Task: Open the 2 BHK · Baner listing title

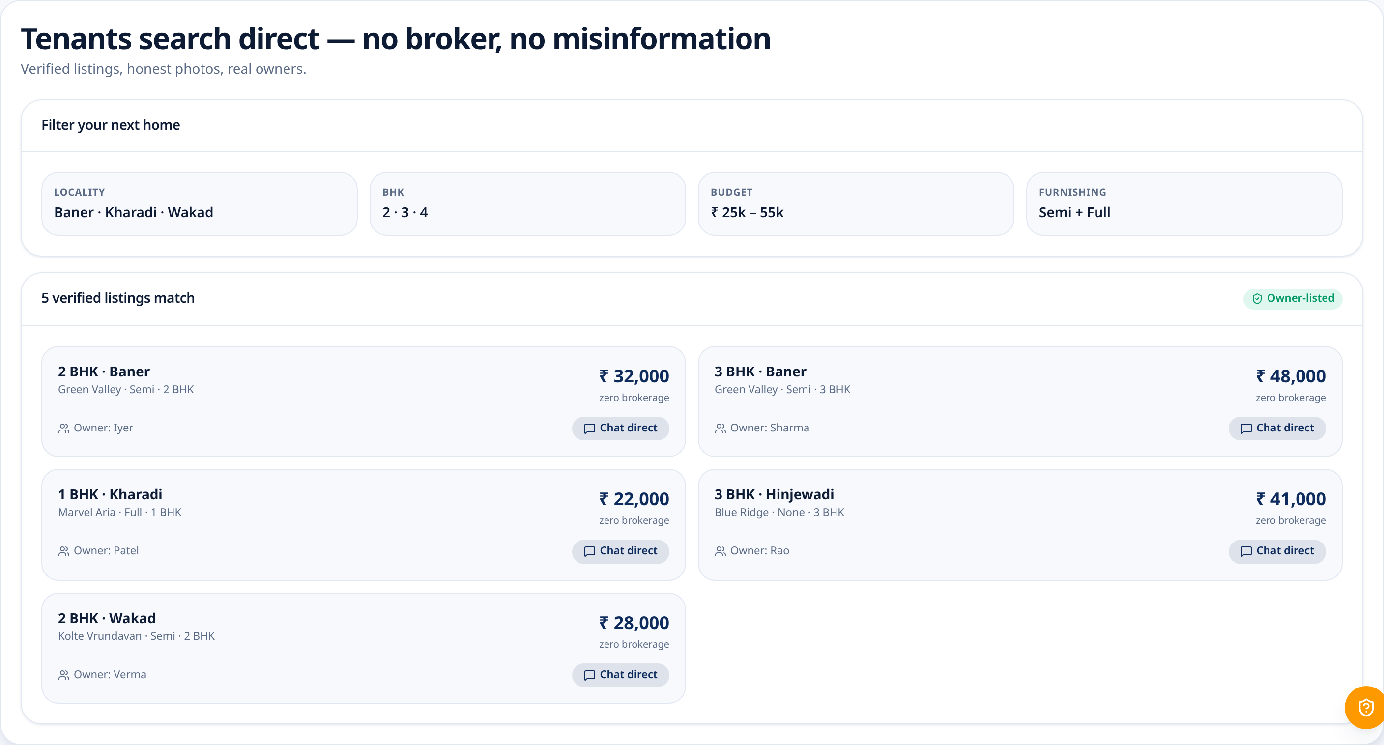Action: [x=104, y=372]
